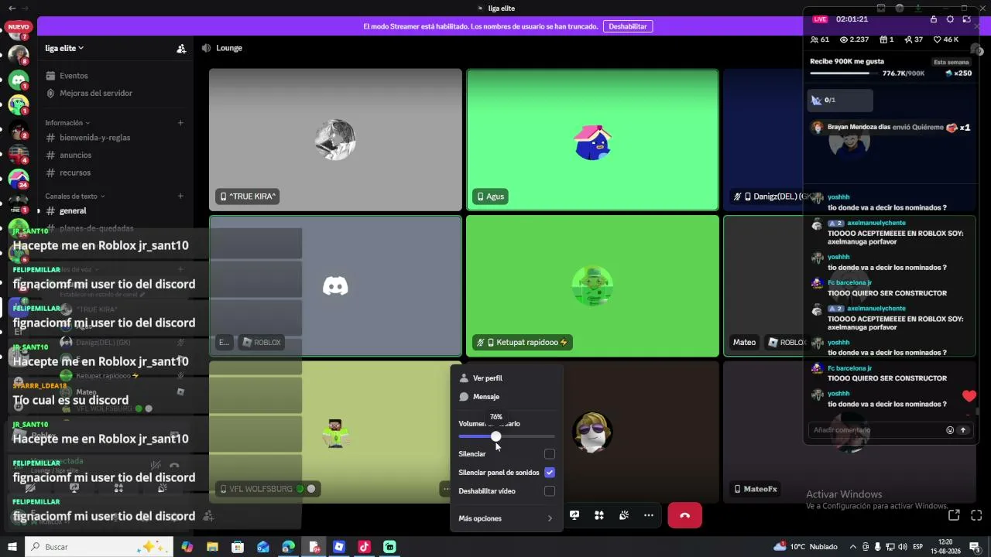This screenshot has width=991, height=557.
Task: Open TikTok from the Windows taskbar
Action: 364,547
